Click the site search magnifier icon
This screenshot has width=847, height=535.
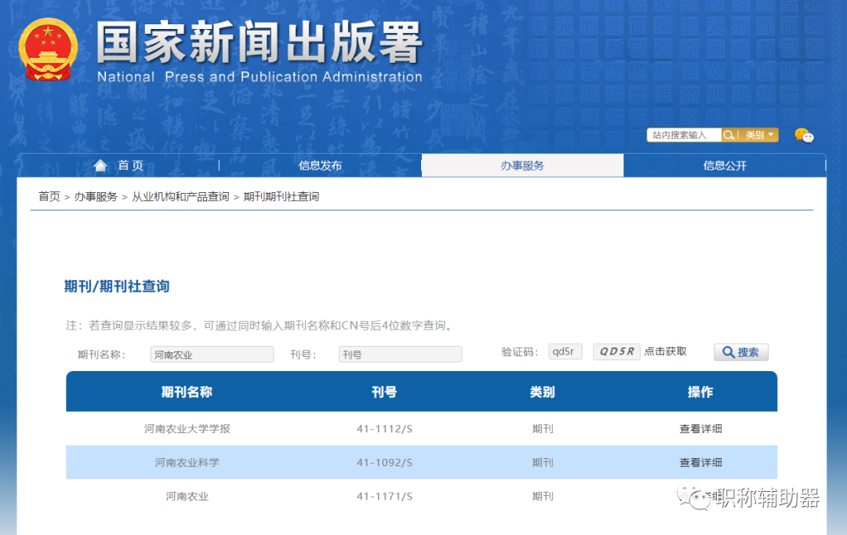pos(729,134)
